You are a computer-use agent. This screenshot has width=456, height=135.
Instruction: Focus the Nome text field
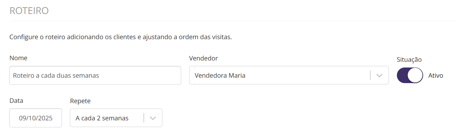tap(95, 75)
